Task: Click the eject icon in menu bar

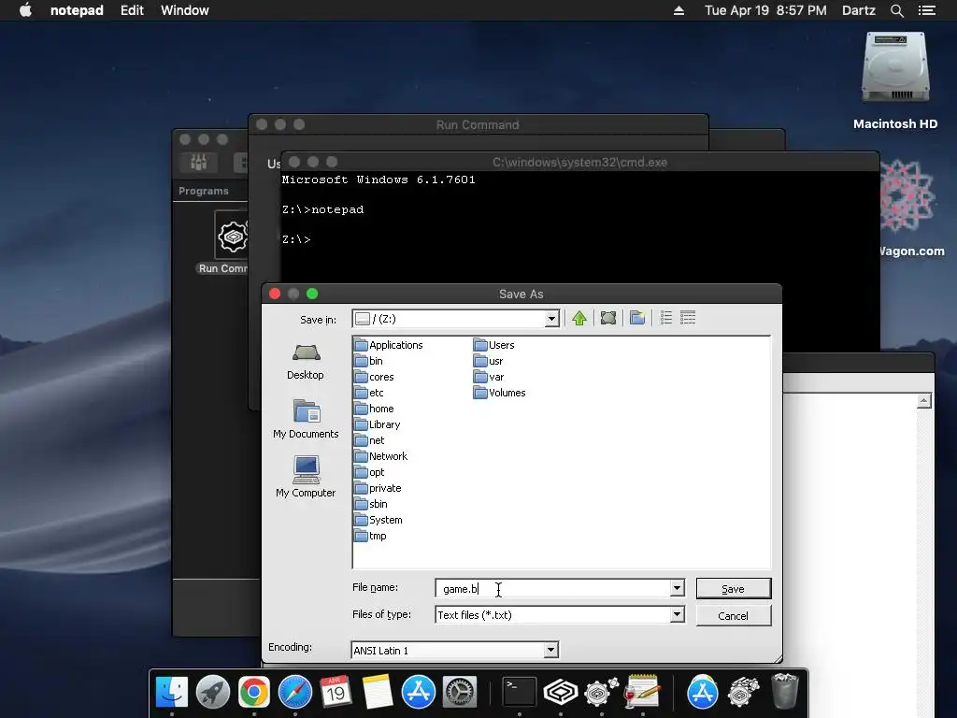Action: pos(678,10)
